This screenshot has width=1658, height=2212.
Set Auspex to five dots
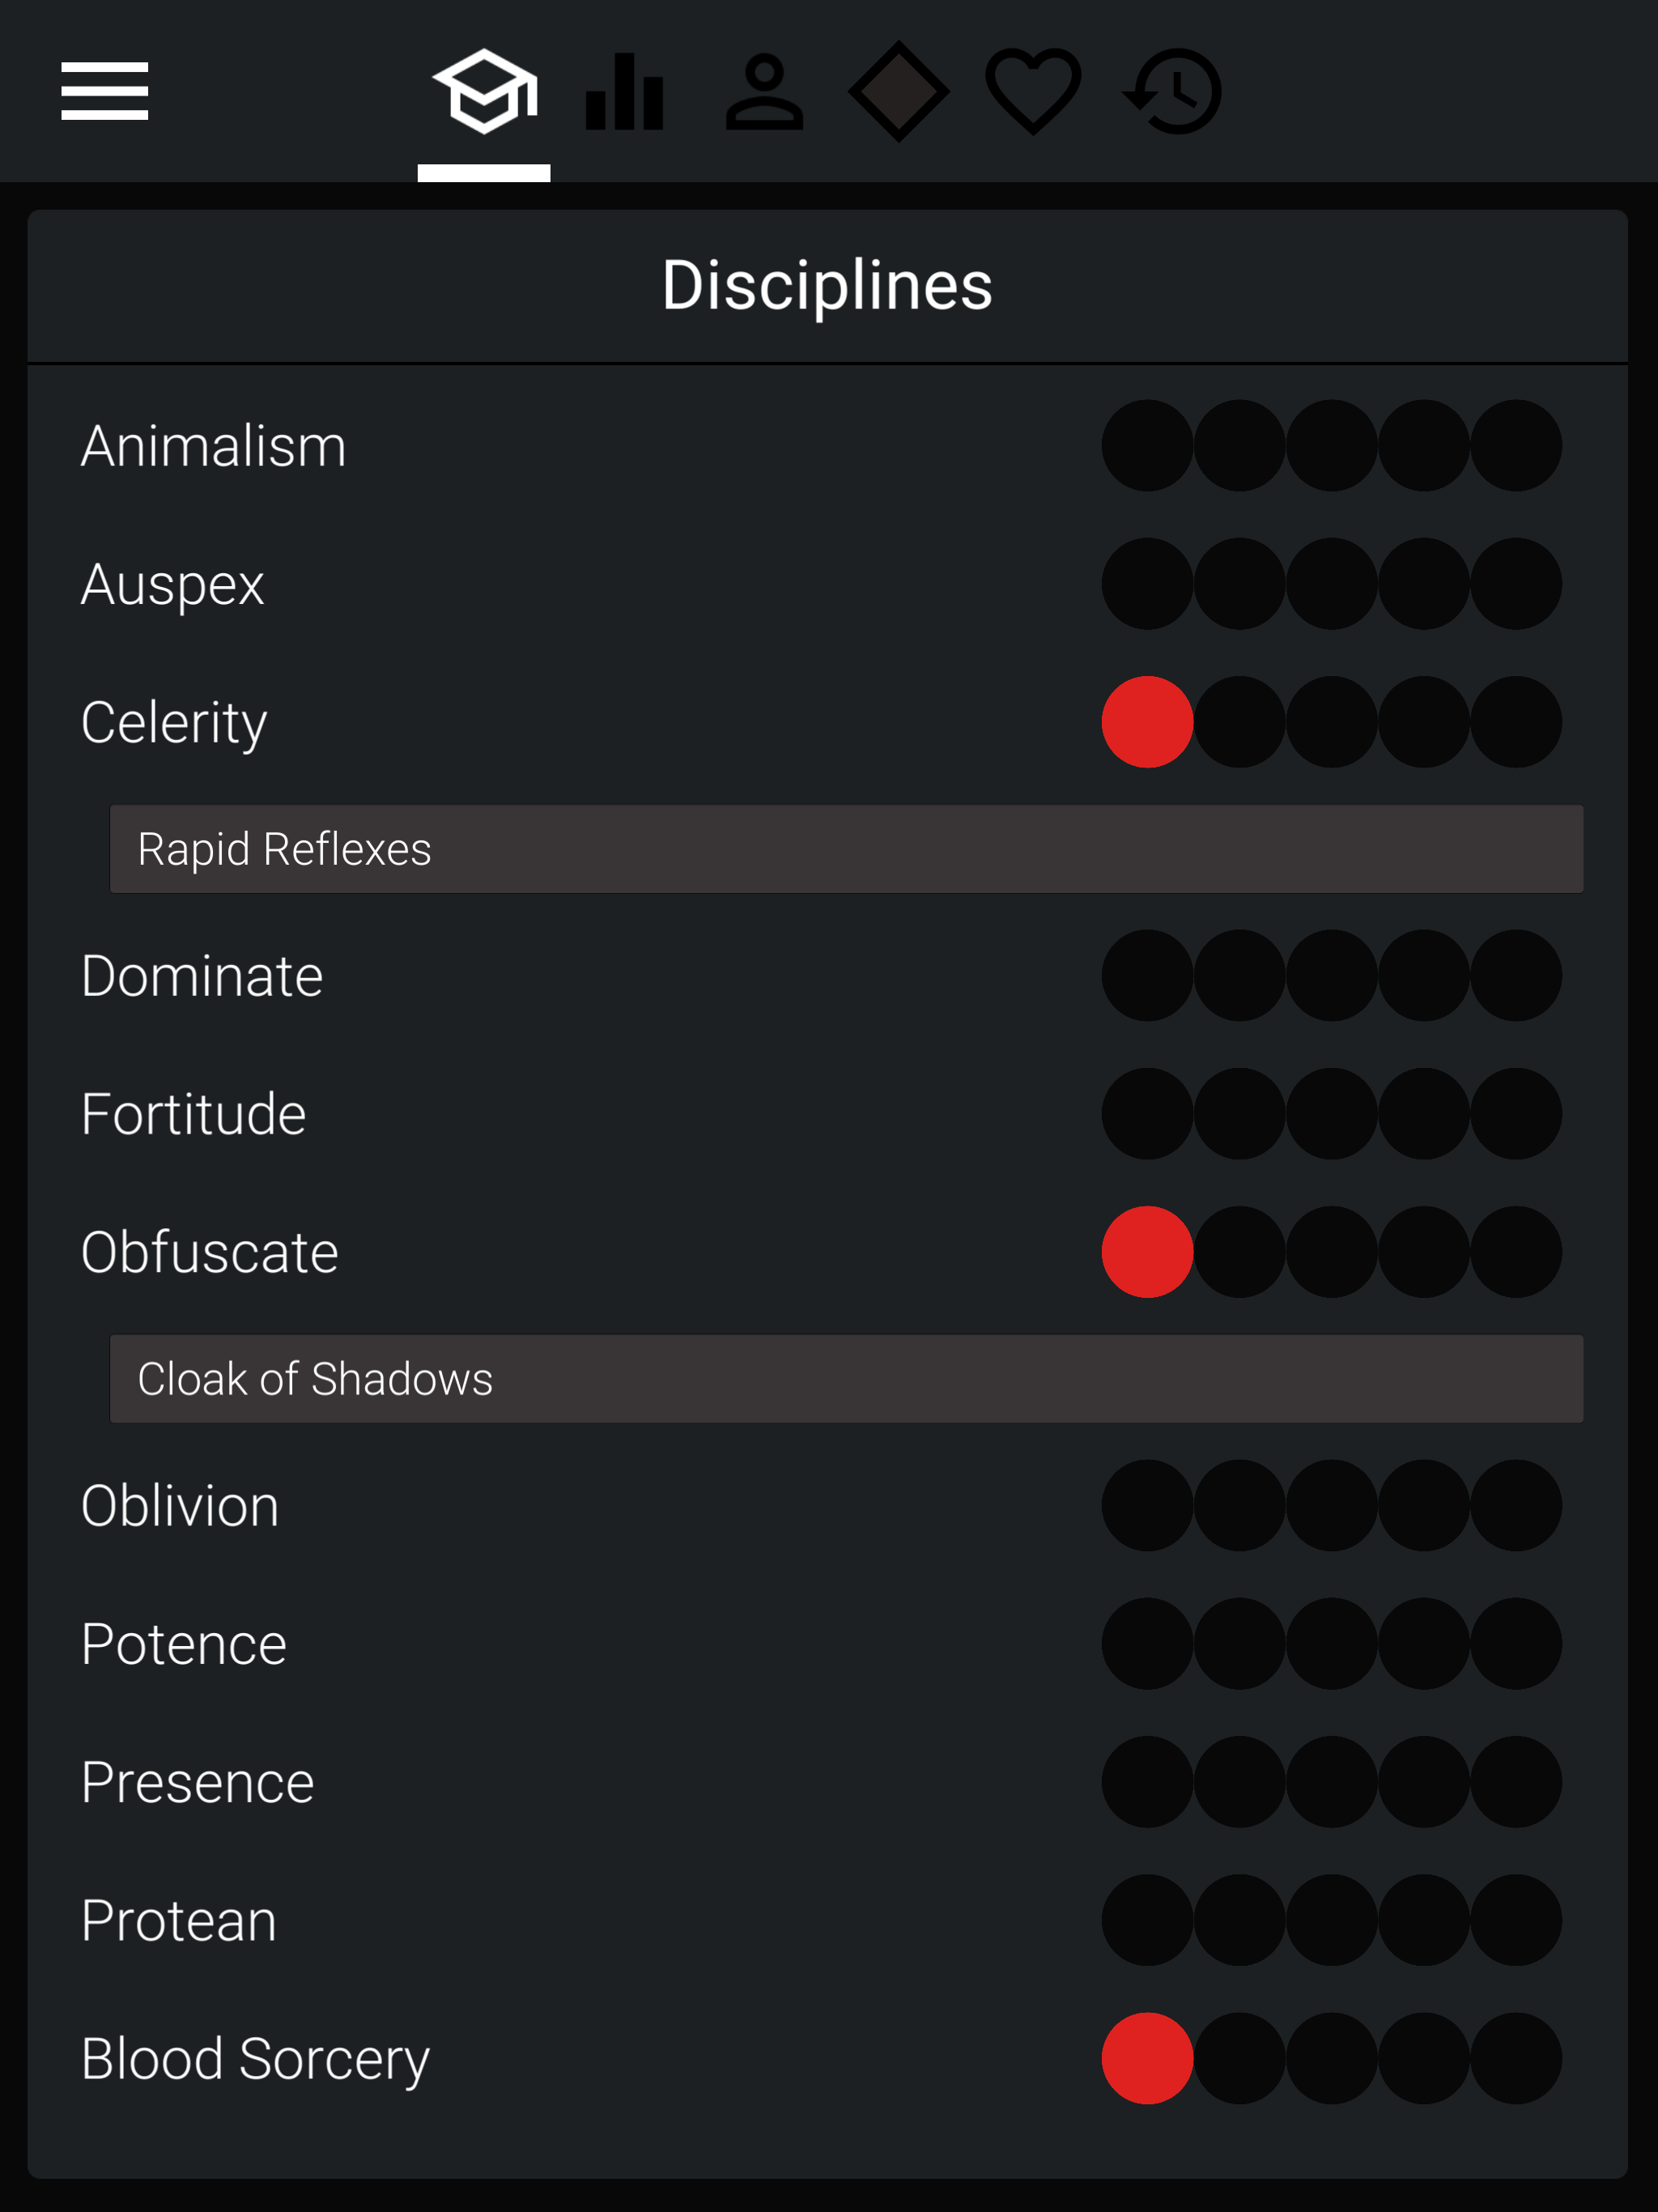(1516, 584)
